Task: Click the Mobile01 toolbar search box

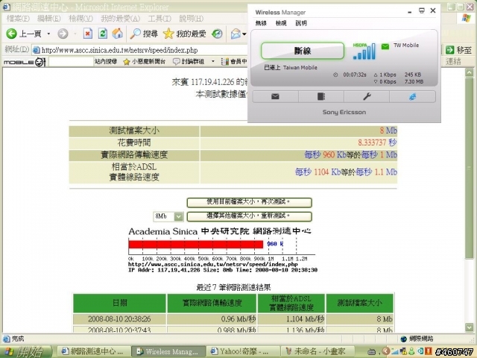Action: coord(71,62)
